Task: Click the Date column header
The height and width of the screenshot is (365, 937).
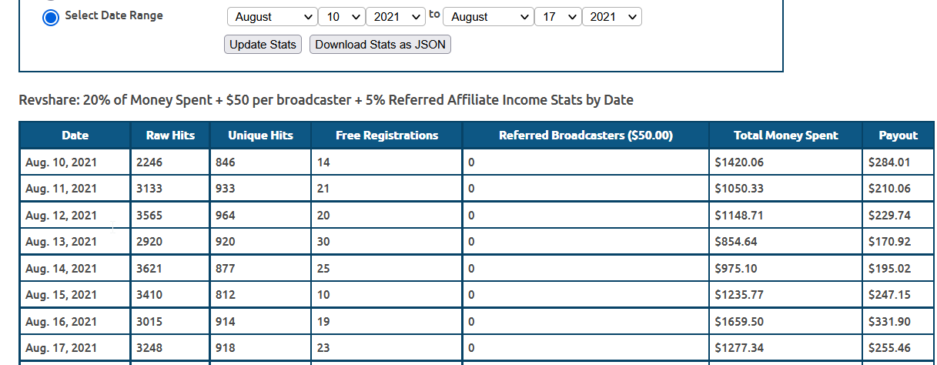Action: pyautogui.click(x=75, y=136)
